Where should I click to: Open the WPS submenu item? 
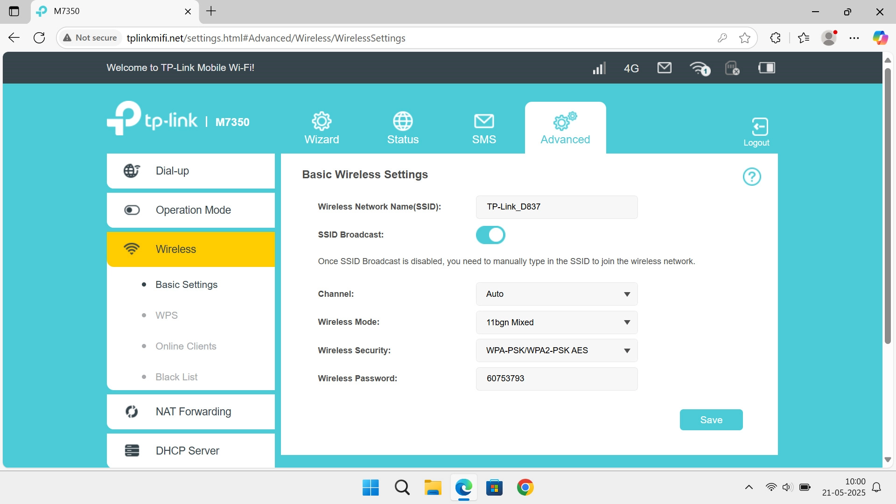(167, 315)
